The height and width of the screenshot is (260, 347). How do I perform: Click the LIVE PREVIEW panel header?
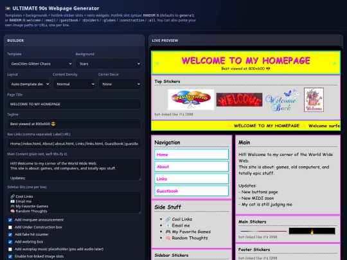[x=165, y=40]
